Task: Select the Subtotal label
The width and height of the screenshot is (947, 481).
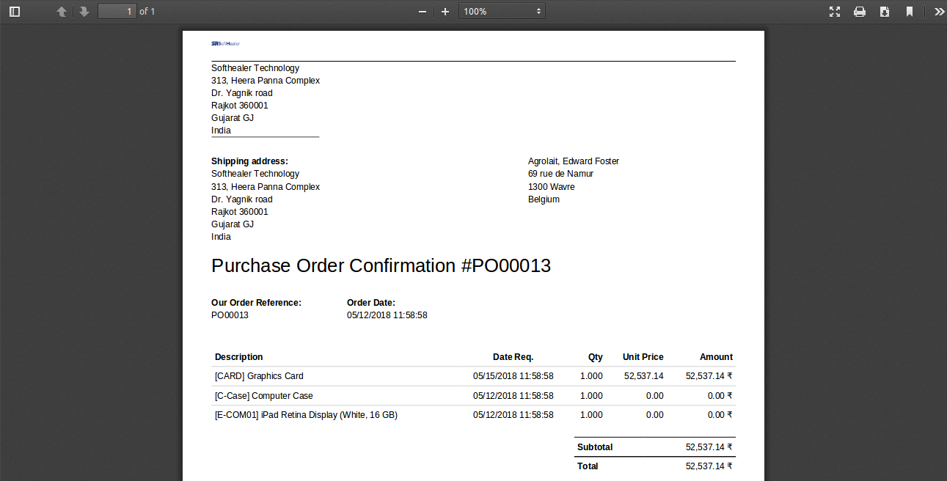Action: coord(595,447)
